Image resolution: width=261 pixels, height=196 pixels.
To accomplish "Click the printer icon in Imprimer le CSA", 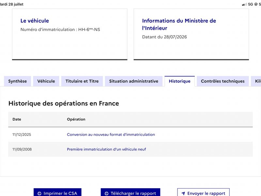I will point(39,193).
